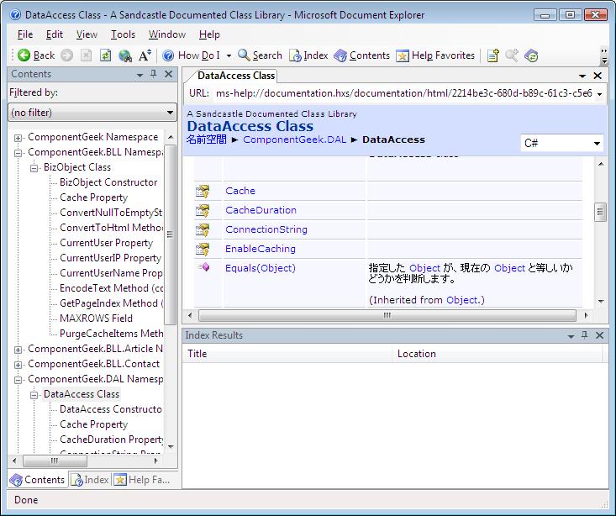
Task: Select MAXROWS Field tree item
Action: [96, 319]
